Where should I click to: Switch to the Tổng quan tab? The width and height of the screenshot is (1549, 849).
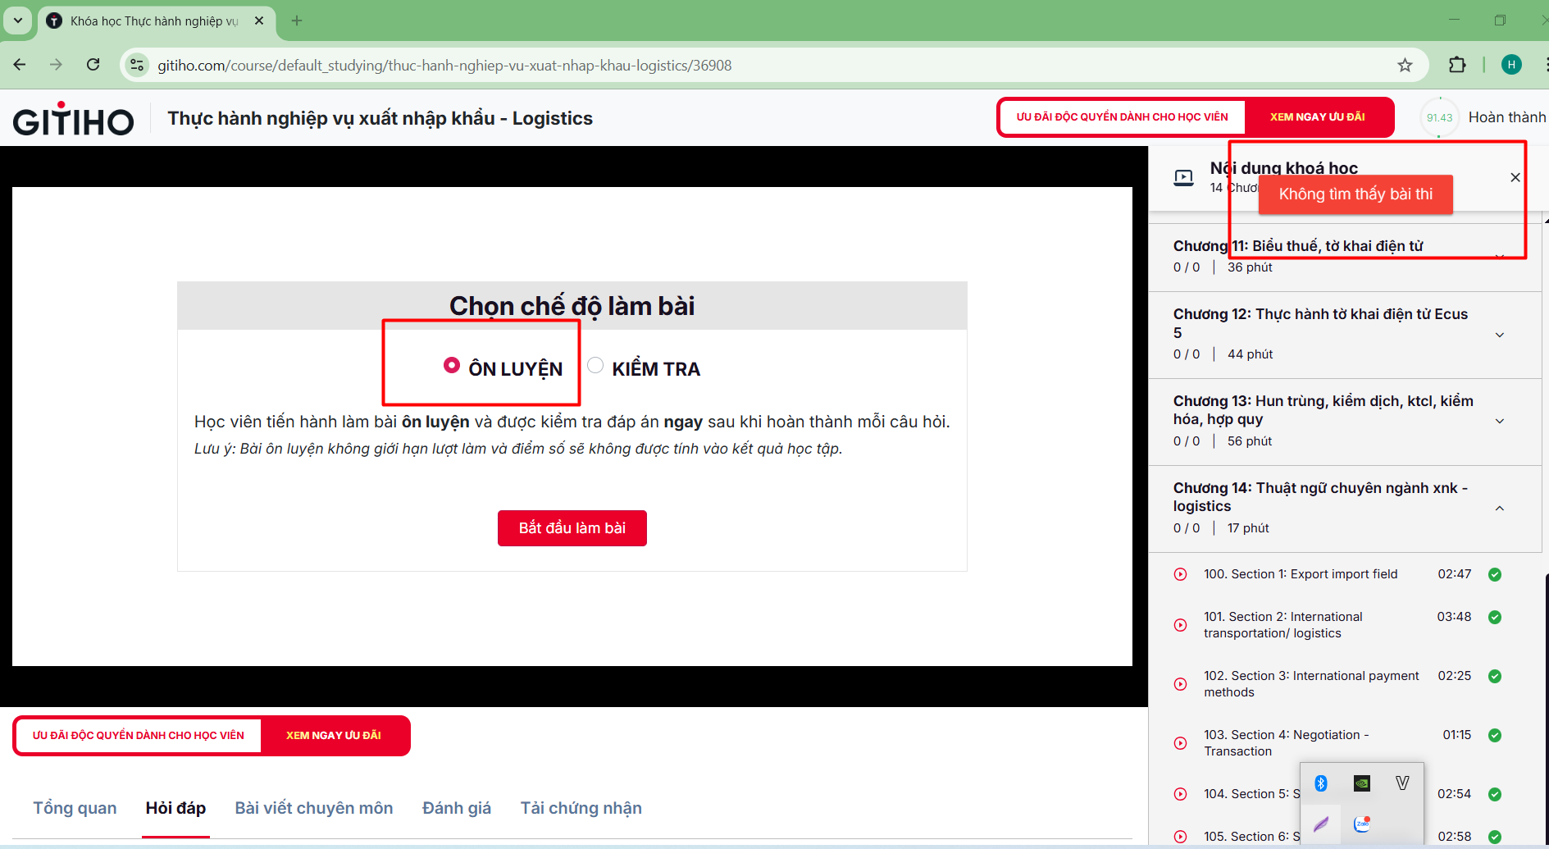tap(75, 808)
